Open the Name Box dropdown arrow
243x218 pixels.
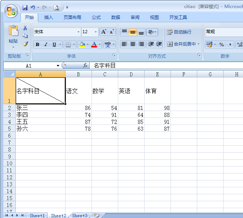click(58, 66)
